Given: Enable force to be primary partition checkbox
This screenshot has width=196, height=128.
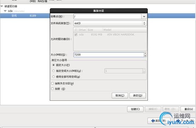Looking at the screenshot, I should click(x=52, y=83).
